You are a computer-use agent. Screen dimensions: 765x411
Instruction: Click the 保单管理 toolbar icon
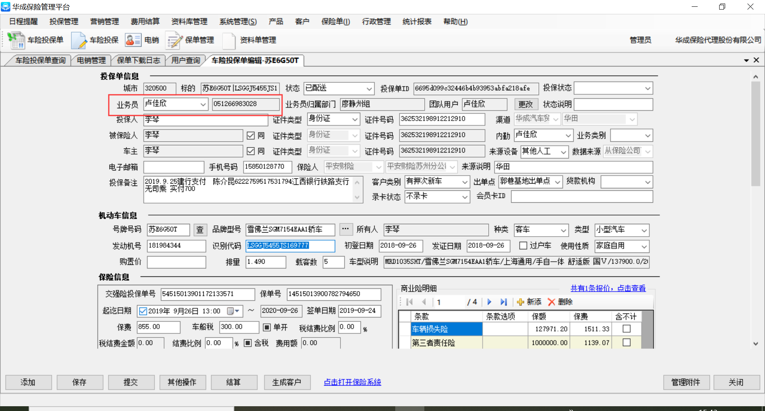coord(174,40)
